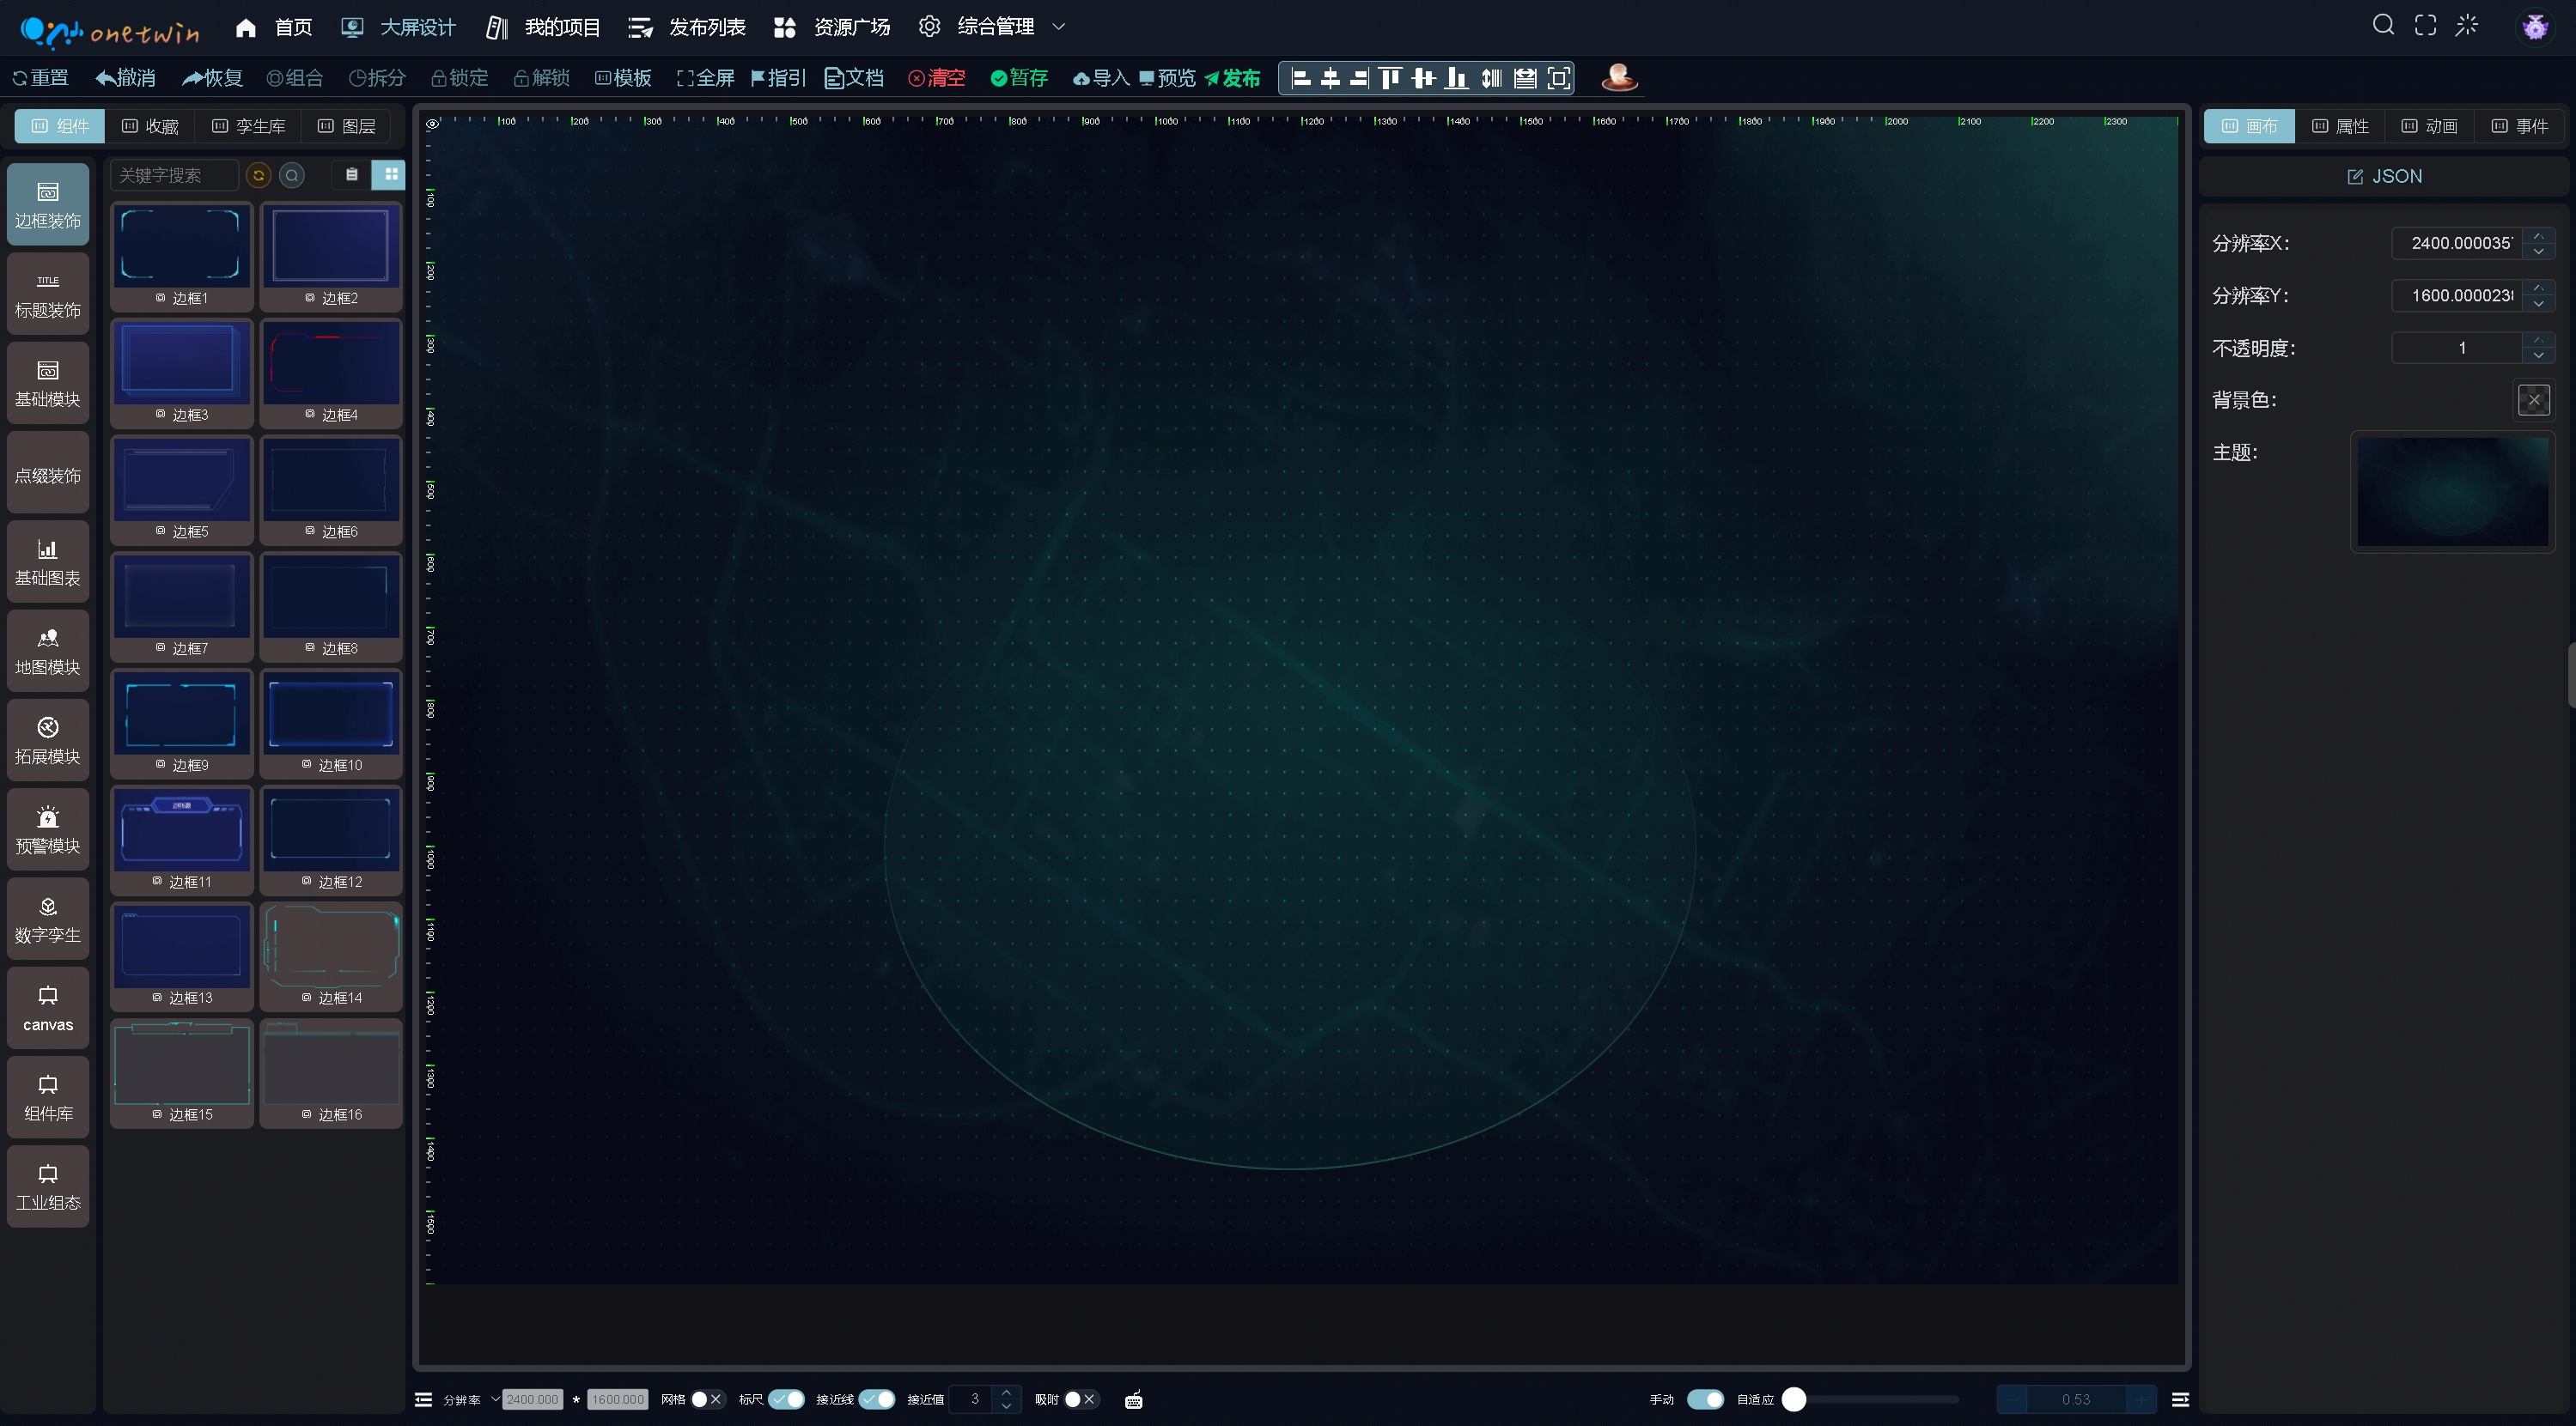
Task: Click the keyboard shortcuts icon in bottom bar
Action: [x=1133, y=1399]
